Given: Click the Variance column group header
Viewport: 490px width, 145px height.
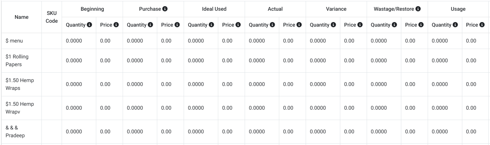Looking at the screenshot, I should coord(336,9).
